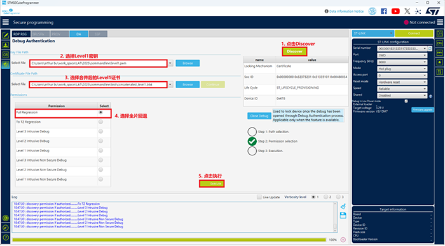Set verbosity level to 3

click(x=338, y=197)
